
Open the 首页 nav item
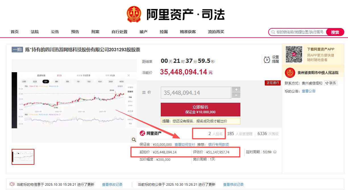point(15,32)
